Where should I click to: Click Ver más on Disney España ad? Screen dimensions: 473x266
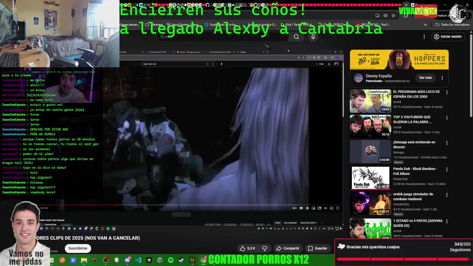[425, 78]
